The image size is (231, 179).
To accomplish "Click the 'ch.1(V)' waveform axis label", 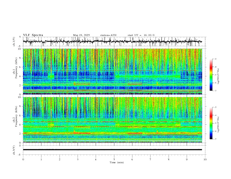I will point(14,42).
